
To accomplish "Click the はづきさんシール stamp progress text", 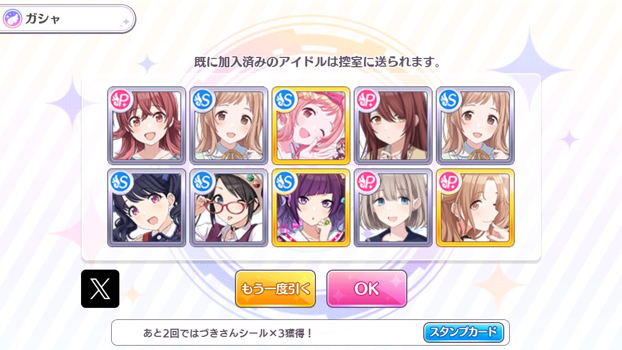I will (228, 333).
